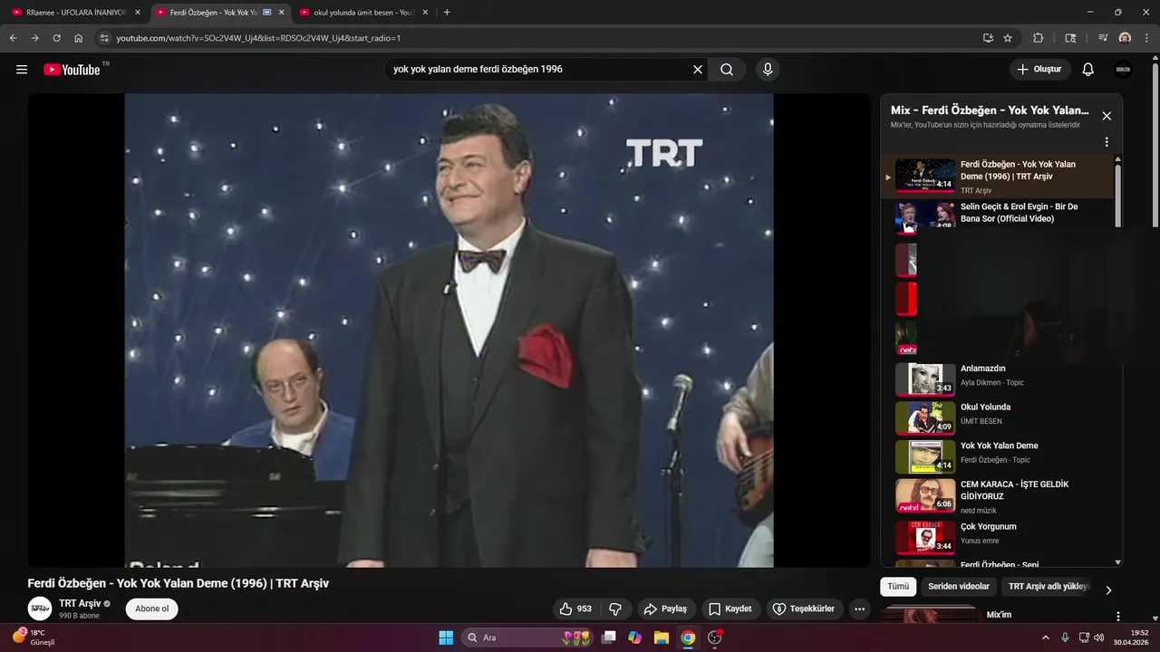This screenshot has width=1160, height=652.
Task: Bookmark this page with the star
Action: coord(1008,38)
